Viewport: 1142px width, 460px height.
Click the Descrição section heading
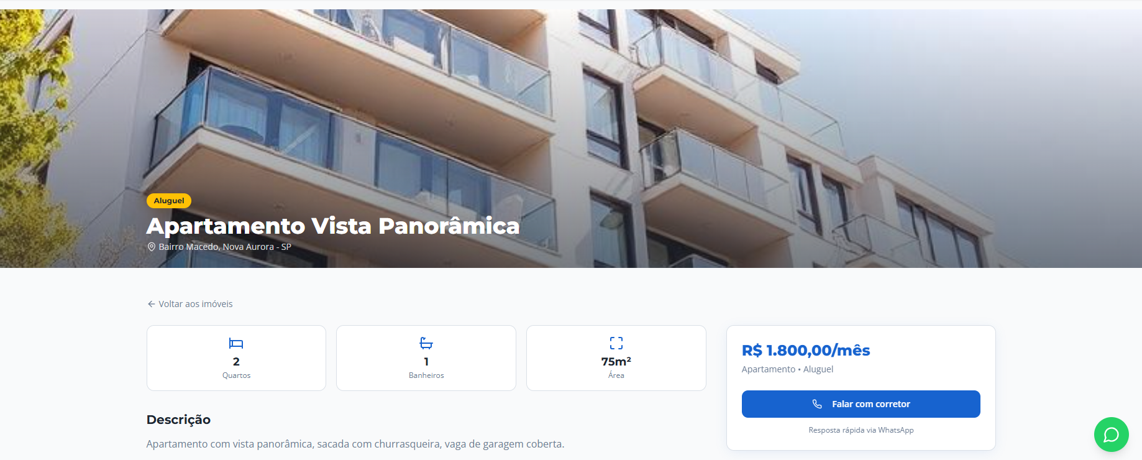[178, 420]
